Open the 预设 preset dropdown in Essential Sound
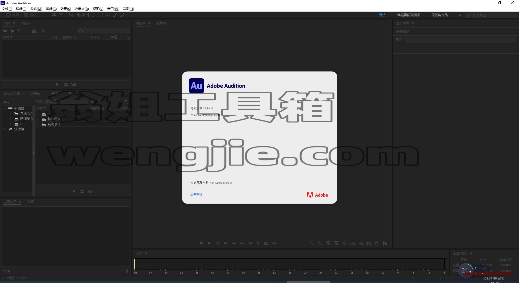The width and height of the screenshot is (519, 283). pyautogui.click(x=460, y=40)
